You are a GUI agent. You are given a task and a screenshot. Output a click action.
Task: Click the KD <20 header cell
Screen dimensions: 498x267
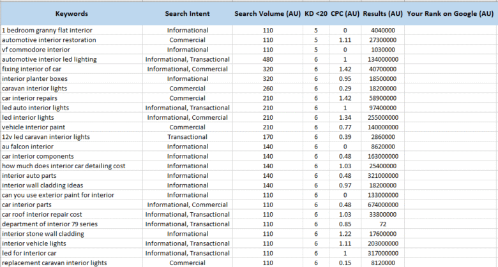coord(315,13)
